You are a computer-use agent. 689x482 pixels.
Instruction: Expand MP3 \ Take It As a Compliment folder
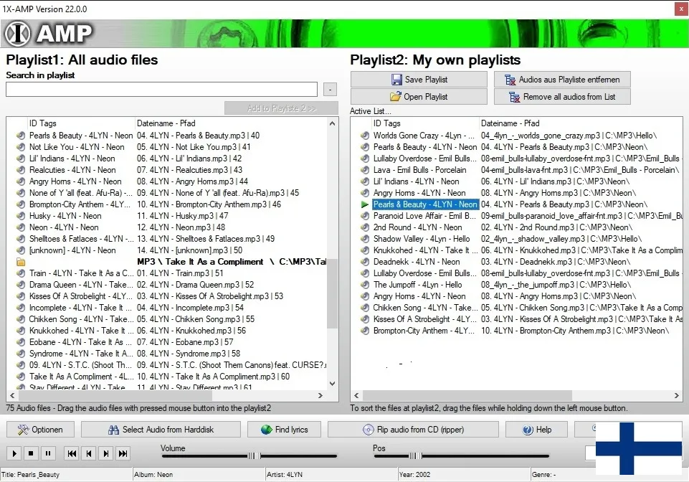pyautogui.click(x=21, y=263)
